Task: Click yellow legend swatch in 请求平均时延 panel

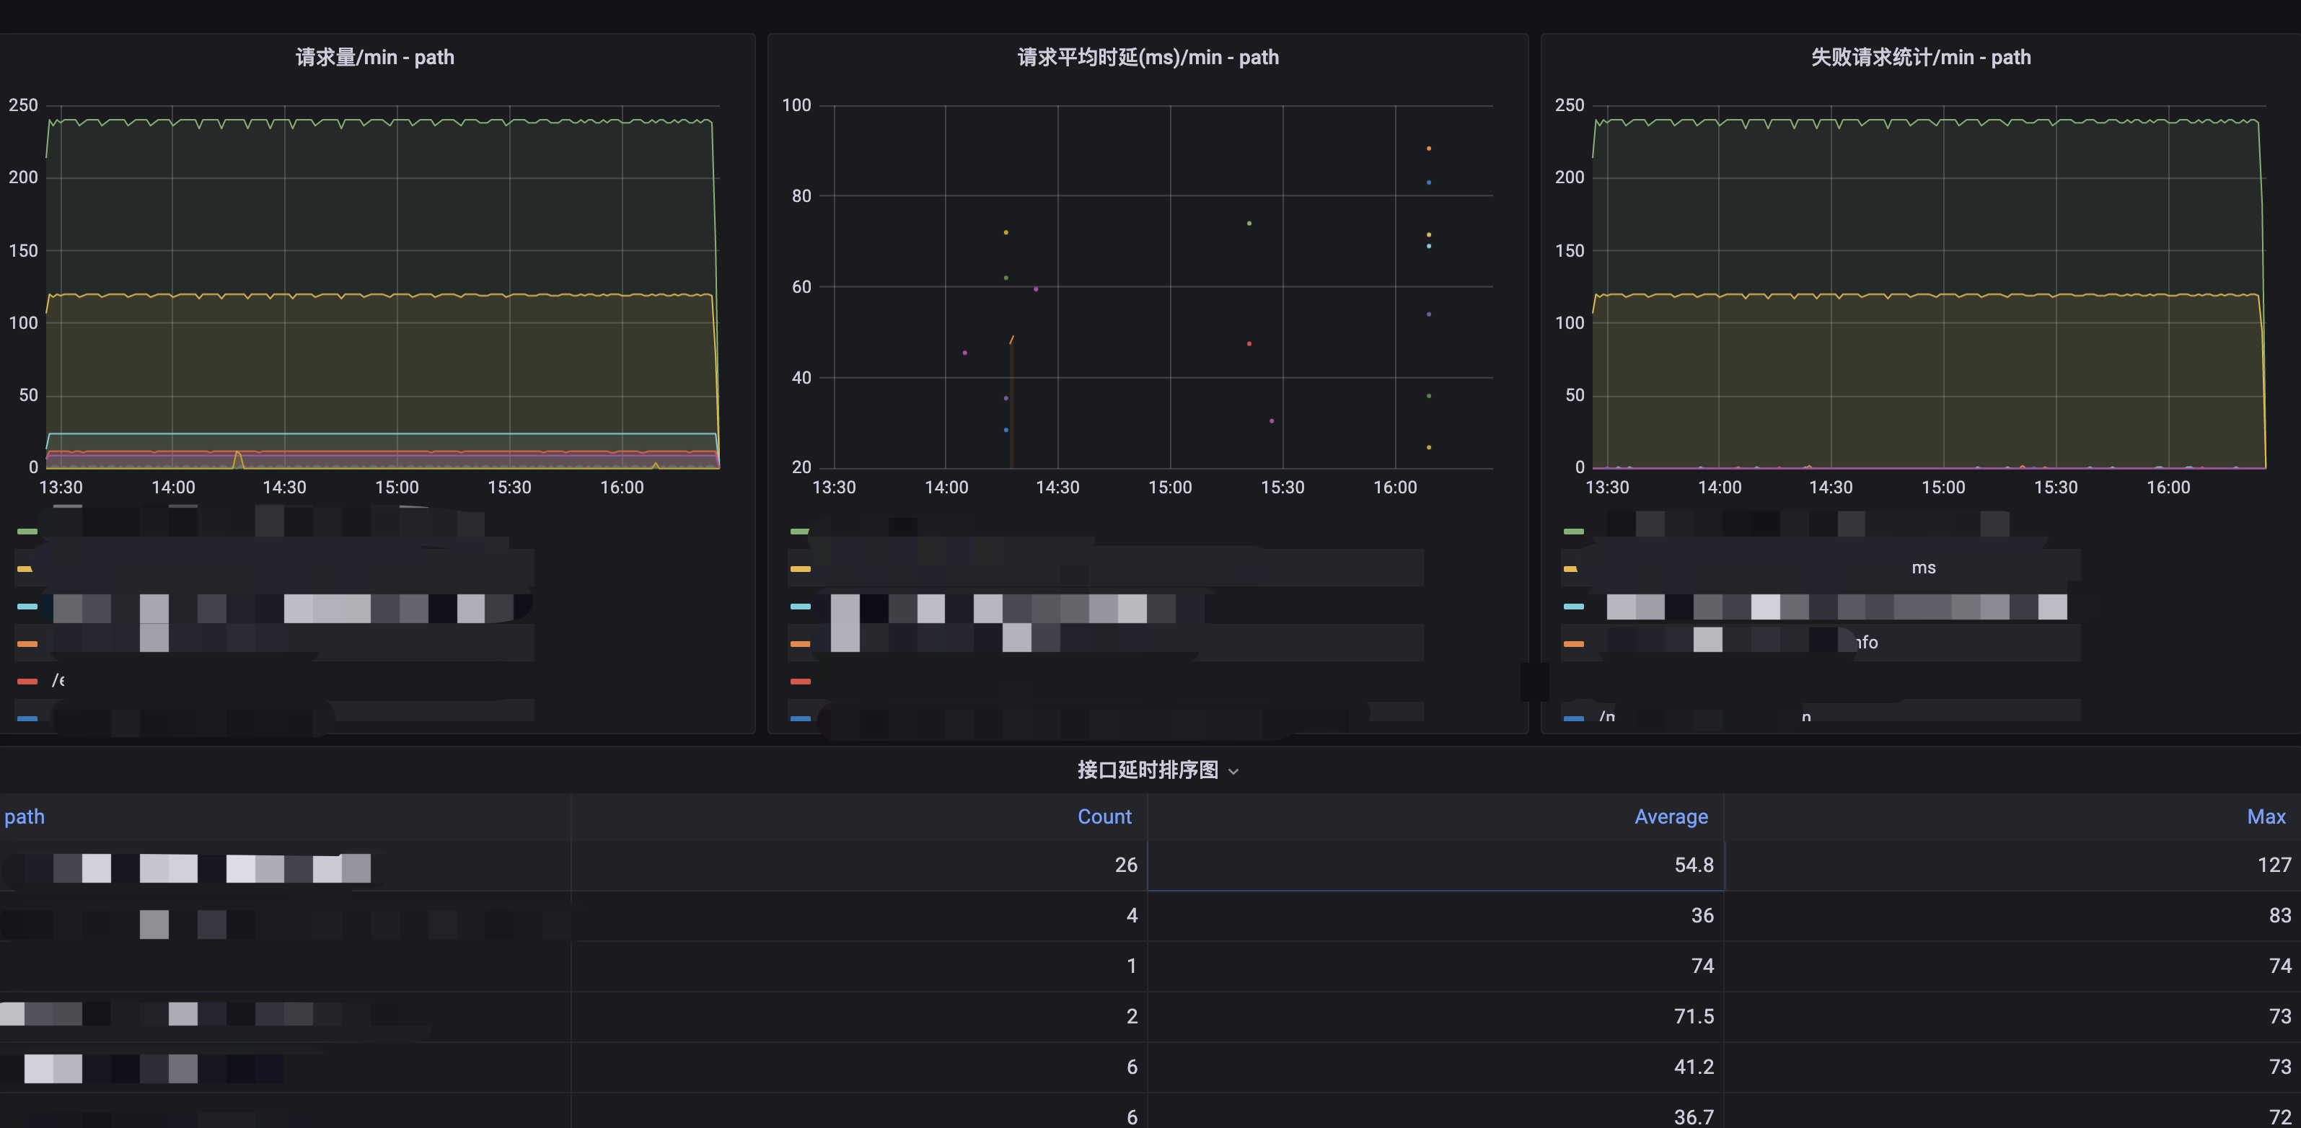Action: (801, 569)
